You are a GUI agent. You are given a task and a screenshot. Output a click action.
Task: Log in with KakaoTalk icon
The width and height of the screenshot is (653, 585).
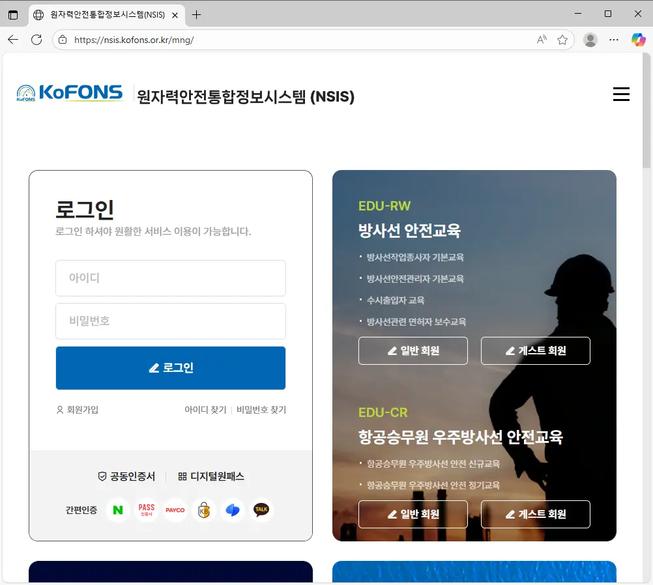261,510
